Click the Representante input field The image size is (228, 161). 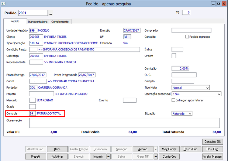pyautogui.click(x=36, y=62)
